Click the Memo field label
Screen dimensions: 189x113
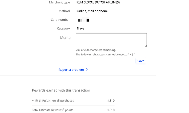65,38
